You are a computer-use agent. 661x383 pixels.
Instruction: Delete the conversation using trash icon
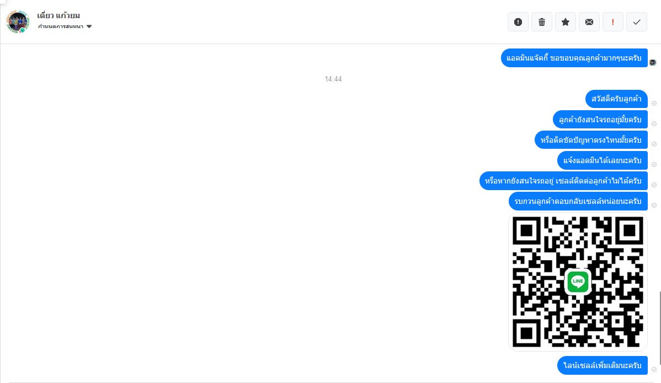pyautogui.click(x=542, y=22)
